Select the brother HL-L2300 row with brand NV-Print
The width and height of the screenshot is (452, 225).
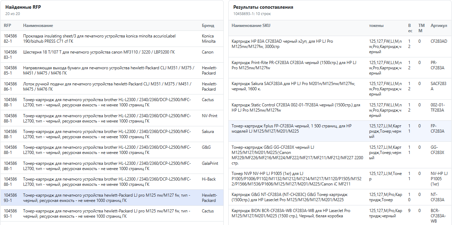click(112, 118)
